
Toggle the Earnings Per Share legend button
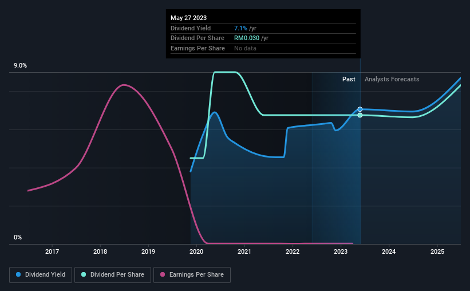tap(192, 274)
